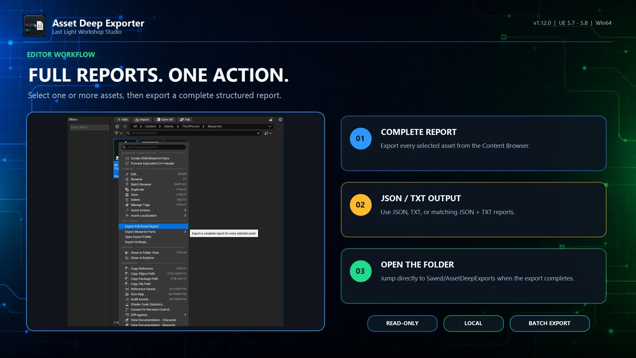Click the context menu search field
This screenshot has width=636, height=358.
point(154,147)
